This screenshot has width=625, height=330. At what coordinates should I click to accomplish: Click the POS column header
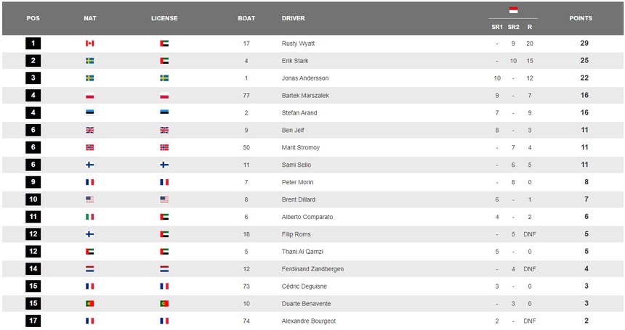[x=33, y=18]
